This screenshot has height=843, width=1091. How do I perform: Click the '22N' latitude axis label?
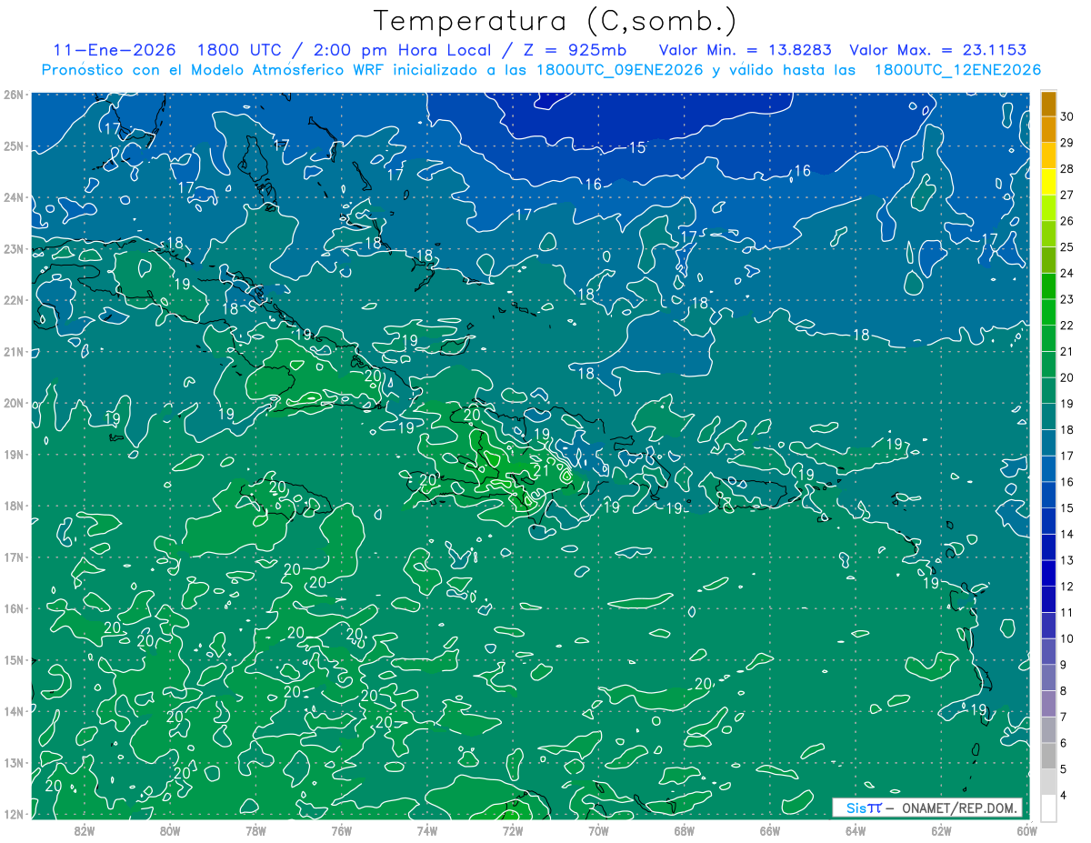click(14, 300)
